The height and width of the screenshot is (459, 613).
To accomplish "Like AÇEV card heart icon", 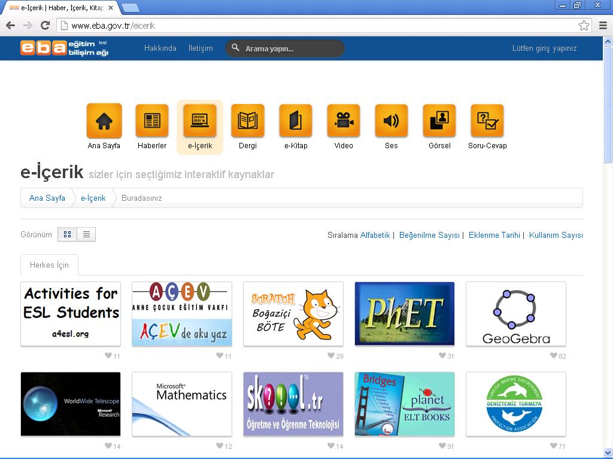I will (220, 356).
